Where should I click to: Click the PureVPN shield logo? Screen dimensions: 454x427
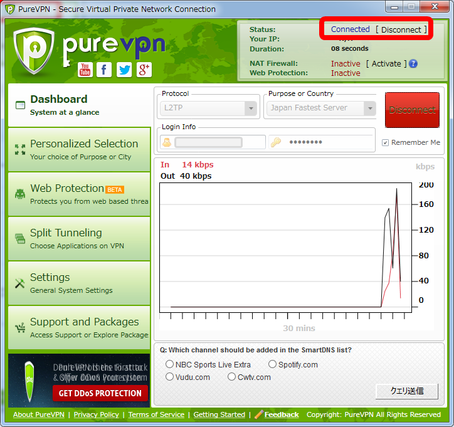(x=34, y=51)
